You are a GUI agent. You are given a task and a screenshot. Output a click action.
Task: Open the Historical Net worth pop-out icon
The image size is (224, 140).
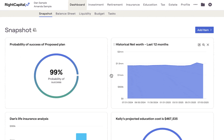[199, 45]
